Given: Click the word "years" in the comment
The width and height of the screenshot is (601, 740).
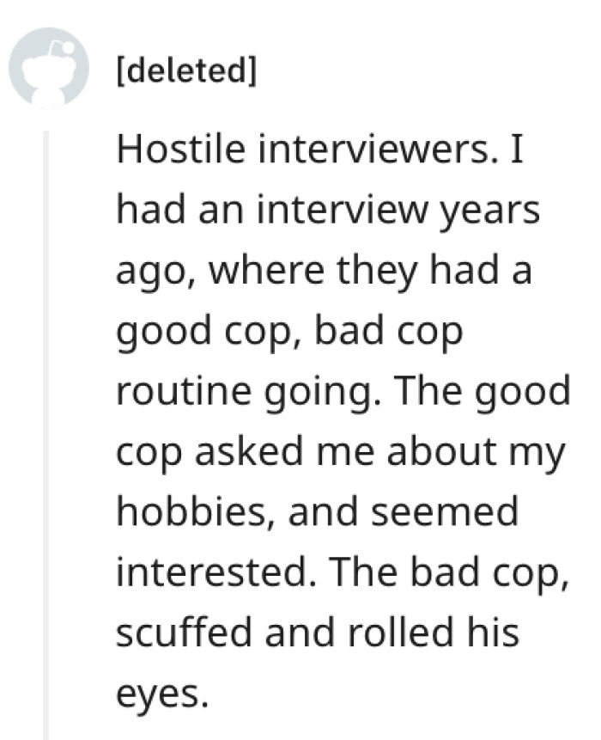Looking at the screenshot, I should [x=489, y=213].
